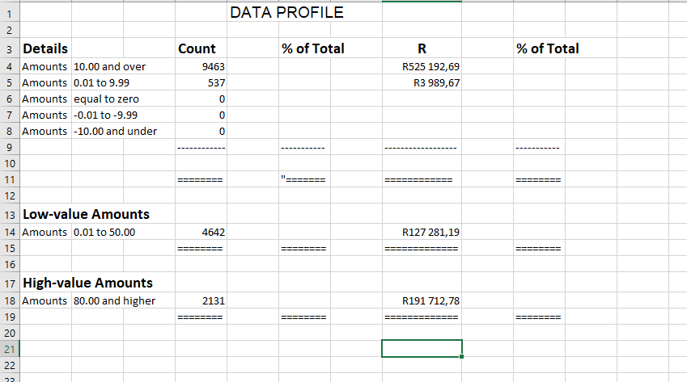Click the Amounts label in row 8
Screen dimensions: 687x382
[x=45, y=131]
